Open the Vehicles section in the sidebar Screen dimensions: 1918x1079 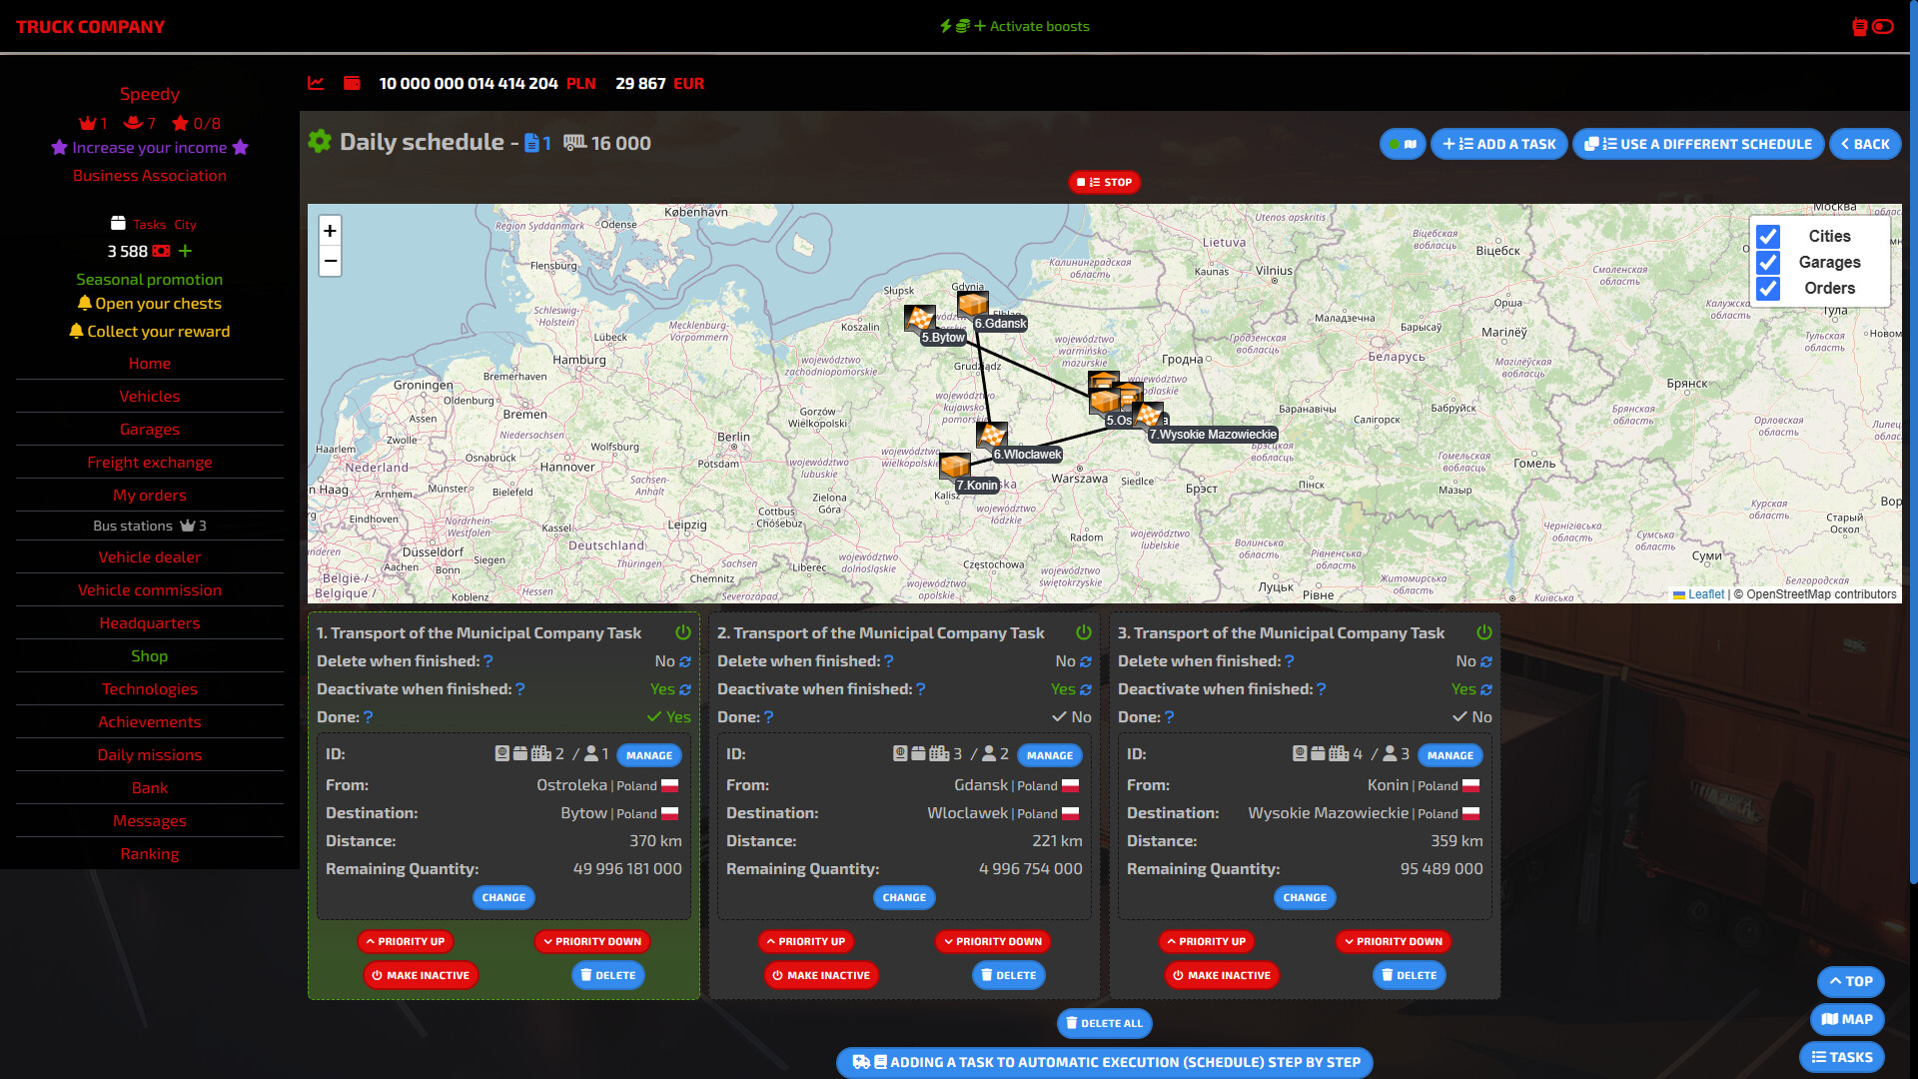click(x=150, y=396)
